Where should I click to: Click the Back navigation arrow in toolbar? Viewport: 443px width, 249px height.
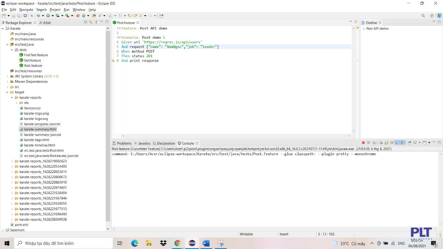[140, 16]
